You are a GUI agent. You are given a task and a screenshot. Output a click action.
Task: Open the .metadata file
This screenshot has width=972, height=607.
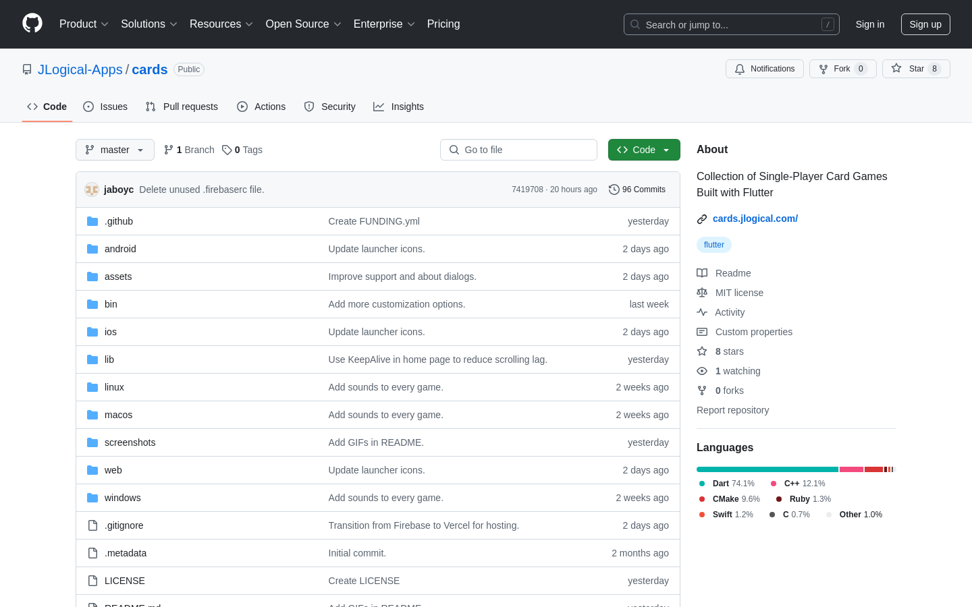[126, 553]
